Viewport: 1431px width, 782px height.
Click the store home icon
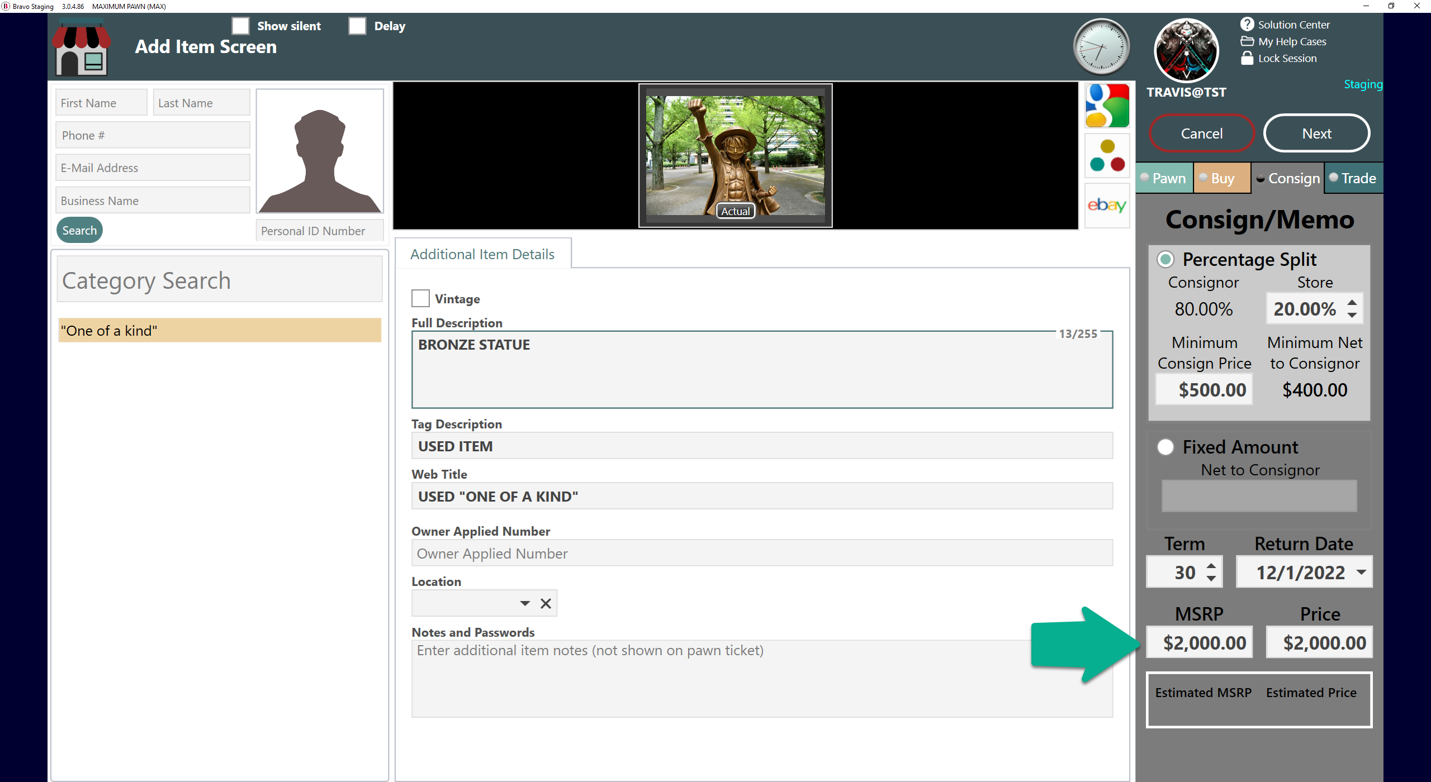point(82,47)
